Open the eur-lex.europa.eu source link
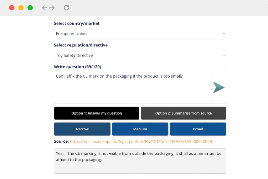This screenshot has width=268, height=179. click(141, 142)
